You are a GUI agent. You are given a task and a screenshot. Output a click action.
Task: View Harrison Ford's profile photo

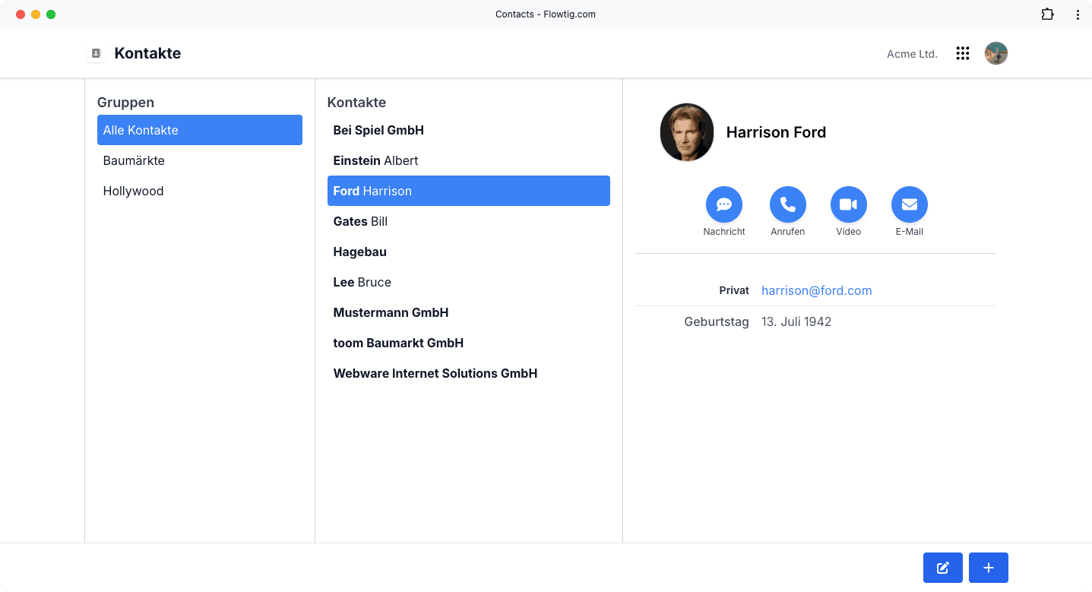tap(687, 132)
